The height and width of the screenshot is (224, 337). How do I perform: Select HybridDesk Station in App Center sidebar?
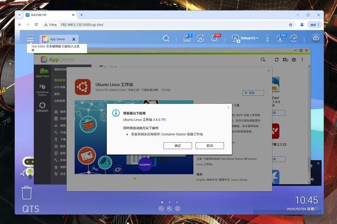(x=42, y=90)
